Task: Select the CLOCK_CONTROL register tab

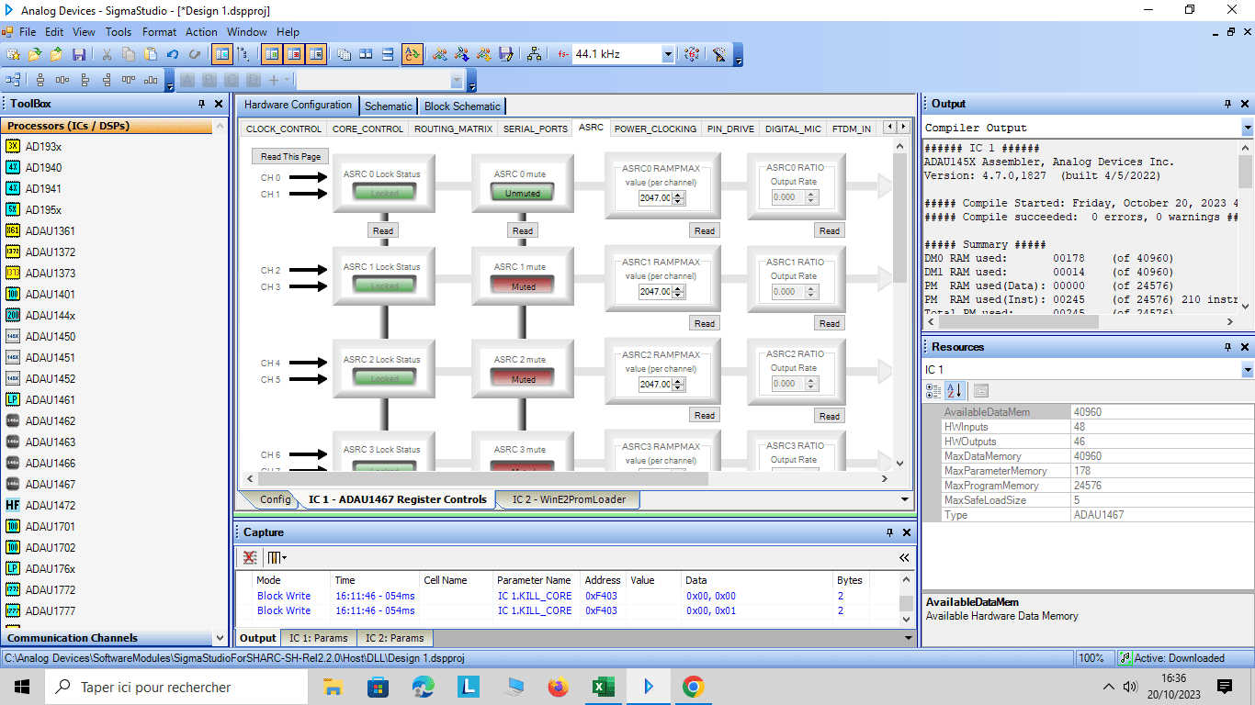Action: pos(284,129)
